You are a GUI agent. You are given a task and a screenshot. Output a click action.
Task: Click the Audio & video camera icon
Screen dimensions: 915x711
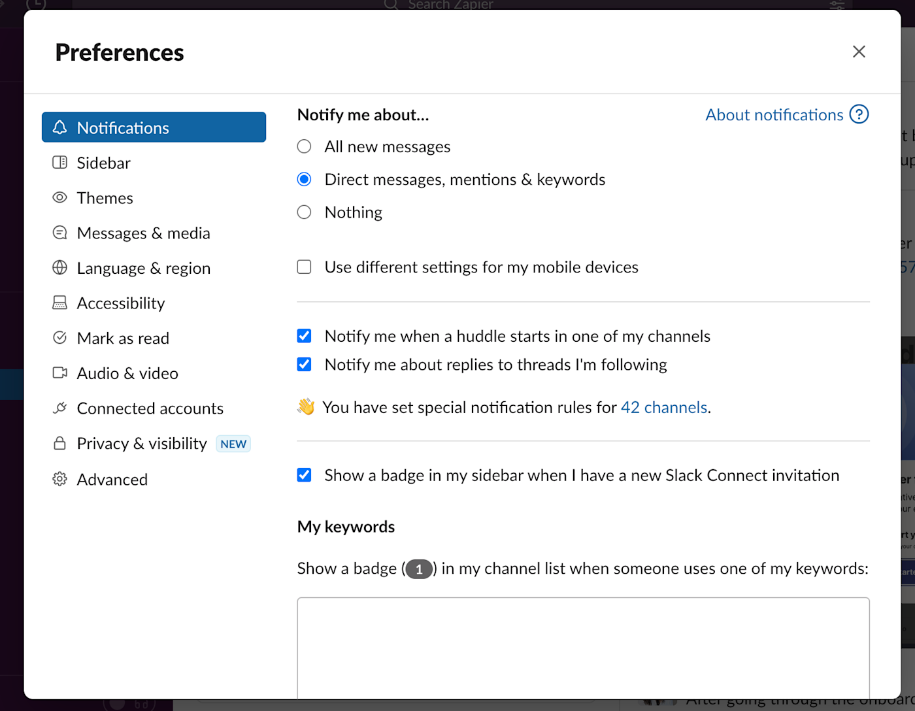click(x=59, y=372)
